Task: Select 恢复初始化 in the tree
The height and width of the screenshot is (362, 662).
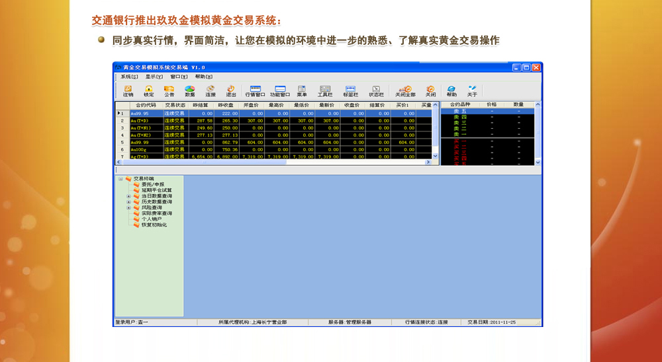Action: click(x=154, y=225)
